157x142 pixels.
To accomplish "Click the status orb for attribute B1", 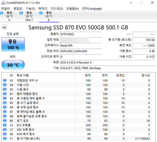I will point(5,94).
